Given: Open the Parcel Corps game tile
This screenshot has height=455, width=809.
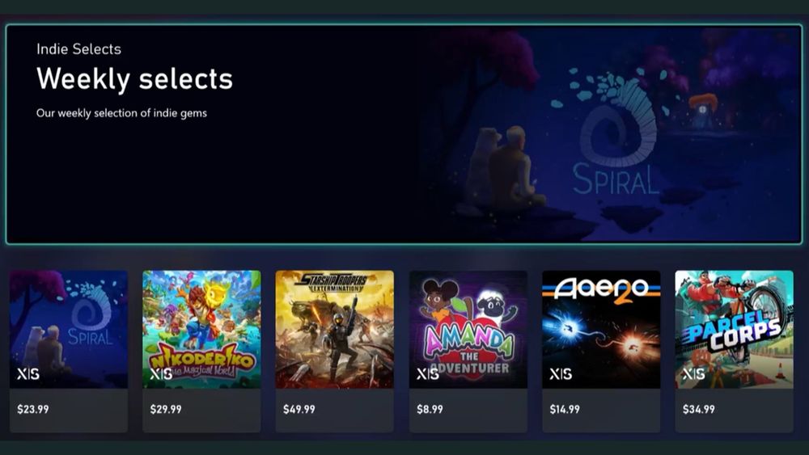Looking at the screenshot, I should [x=735, y=351].
